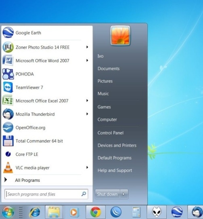The image size is (203, 219).
Task: Open Google Chrome from the taskbar
Action: pos(96,212)
